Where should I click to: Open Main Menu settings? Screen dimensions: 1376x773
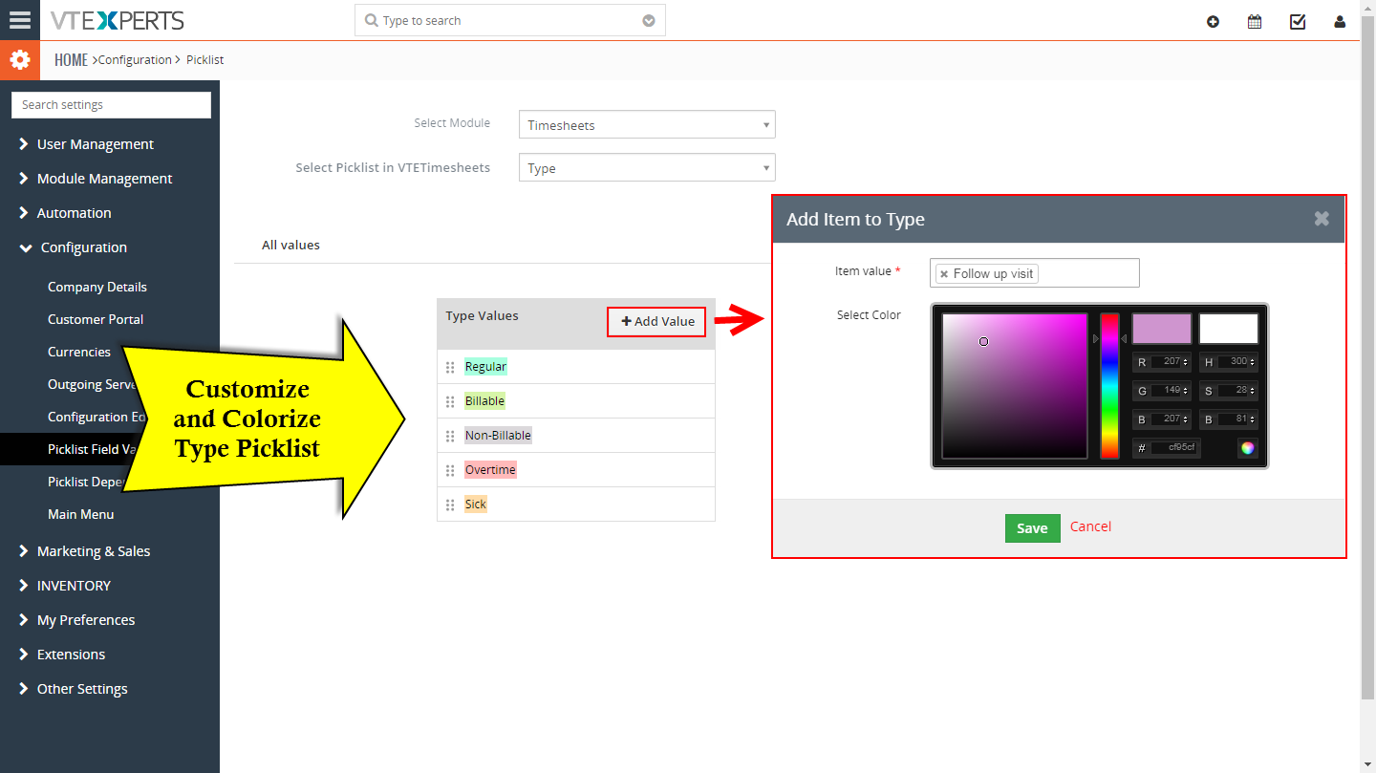coord(81,514)
